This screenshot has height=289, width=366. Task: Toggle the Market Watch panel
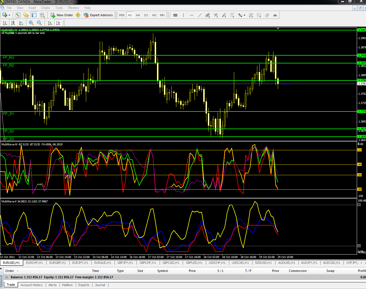tap(18, 15)
